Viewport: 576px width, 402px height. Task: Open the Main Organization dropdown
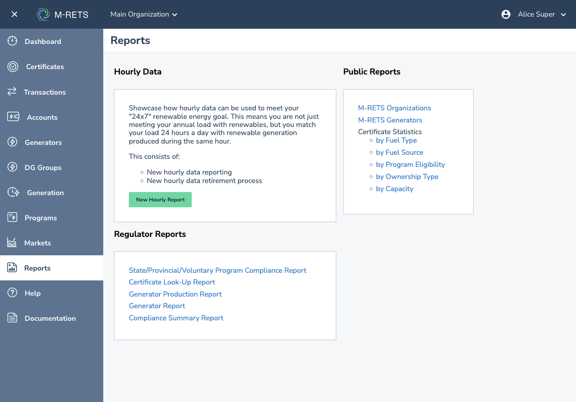pos(144,14)
